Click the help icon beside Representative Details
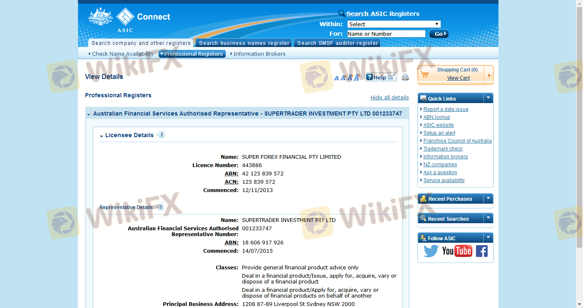The image size is (583, 308). click(x=160, y=207)
